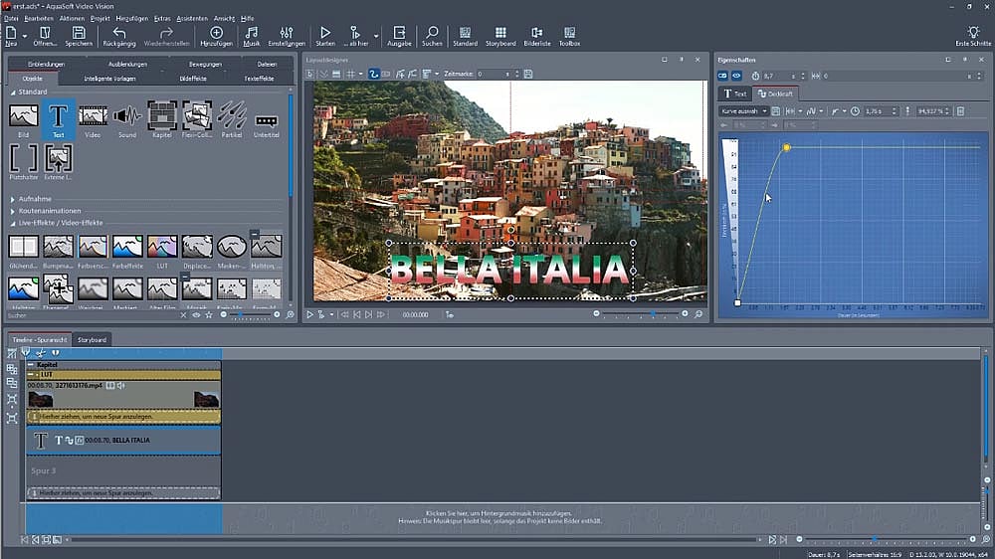Open the Kurve auswahl dropdown
Viewport: 995px width, 559px height.
click(x=743, y=111)
